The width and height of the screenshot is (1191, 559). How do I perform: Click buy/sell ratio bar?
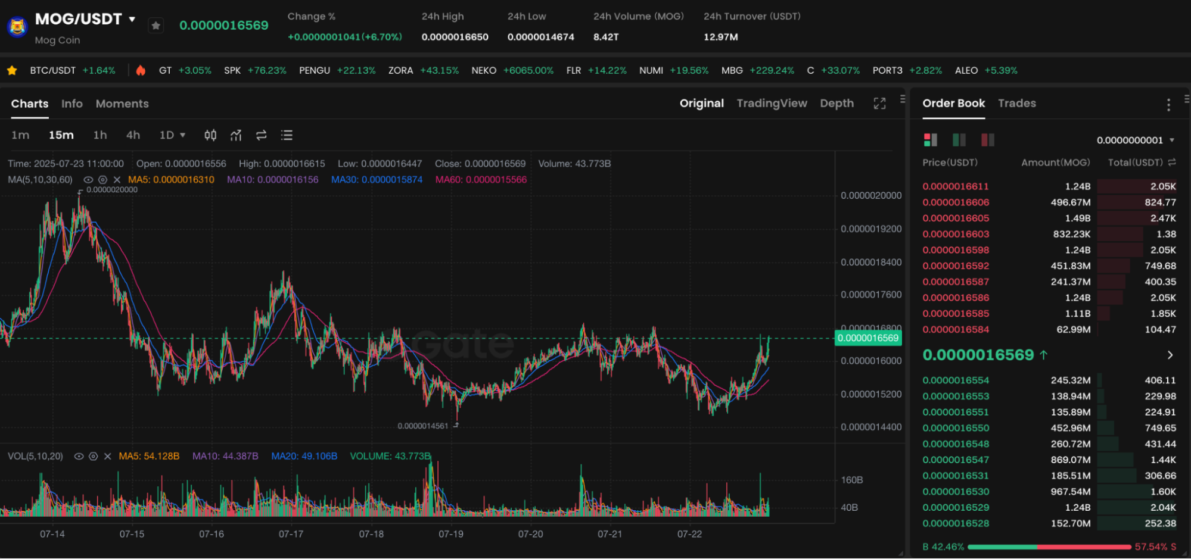[x=1049, y=546]
